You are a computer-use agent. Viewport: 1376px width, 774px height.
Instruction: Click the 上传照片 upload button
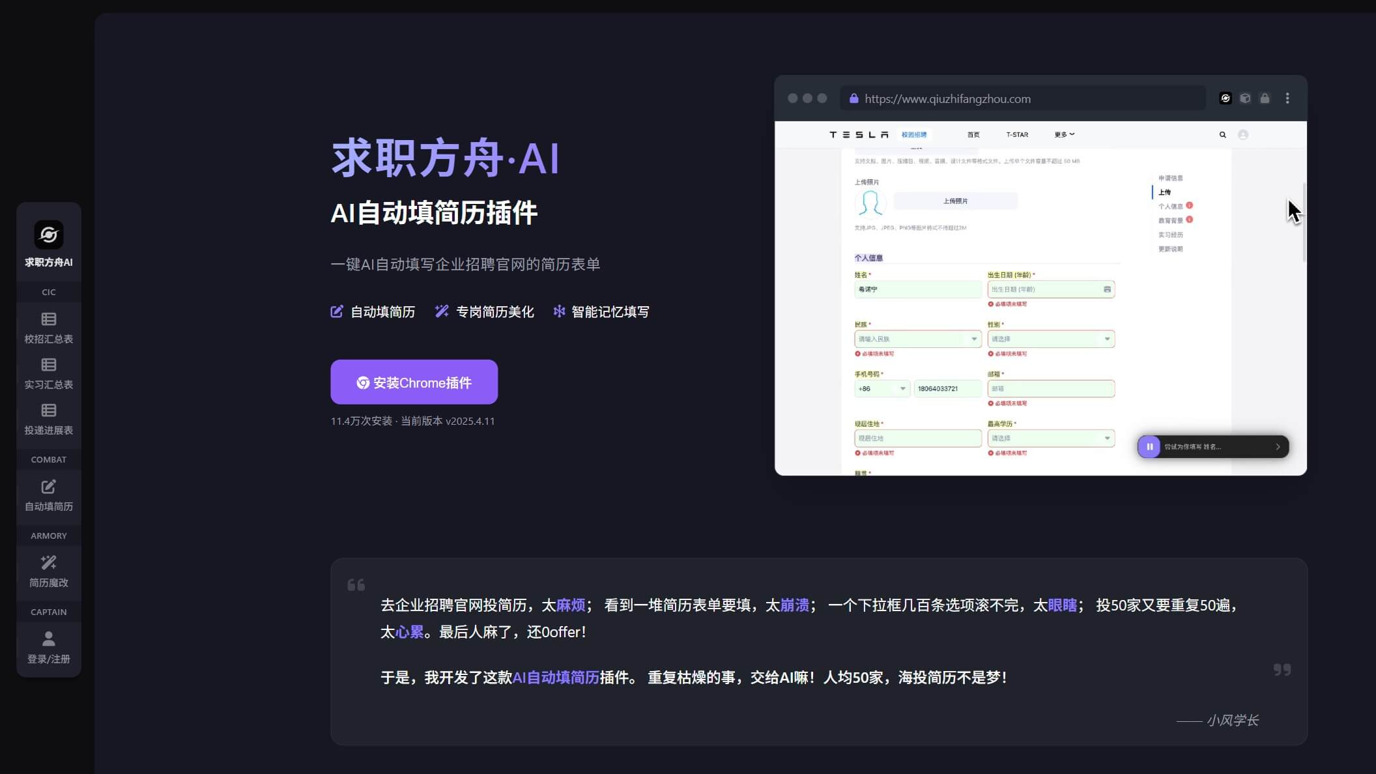click(954, 201)
